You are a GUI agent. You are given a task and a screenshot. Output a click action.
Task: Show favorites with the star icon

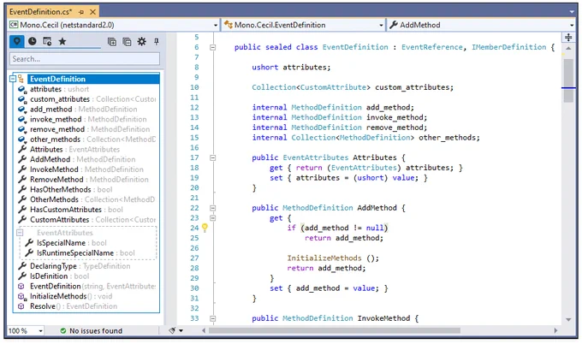click(62, 41)
